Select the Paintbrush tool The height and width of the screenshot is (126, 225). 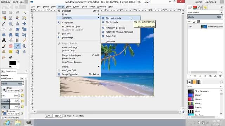pos(4,46)
